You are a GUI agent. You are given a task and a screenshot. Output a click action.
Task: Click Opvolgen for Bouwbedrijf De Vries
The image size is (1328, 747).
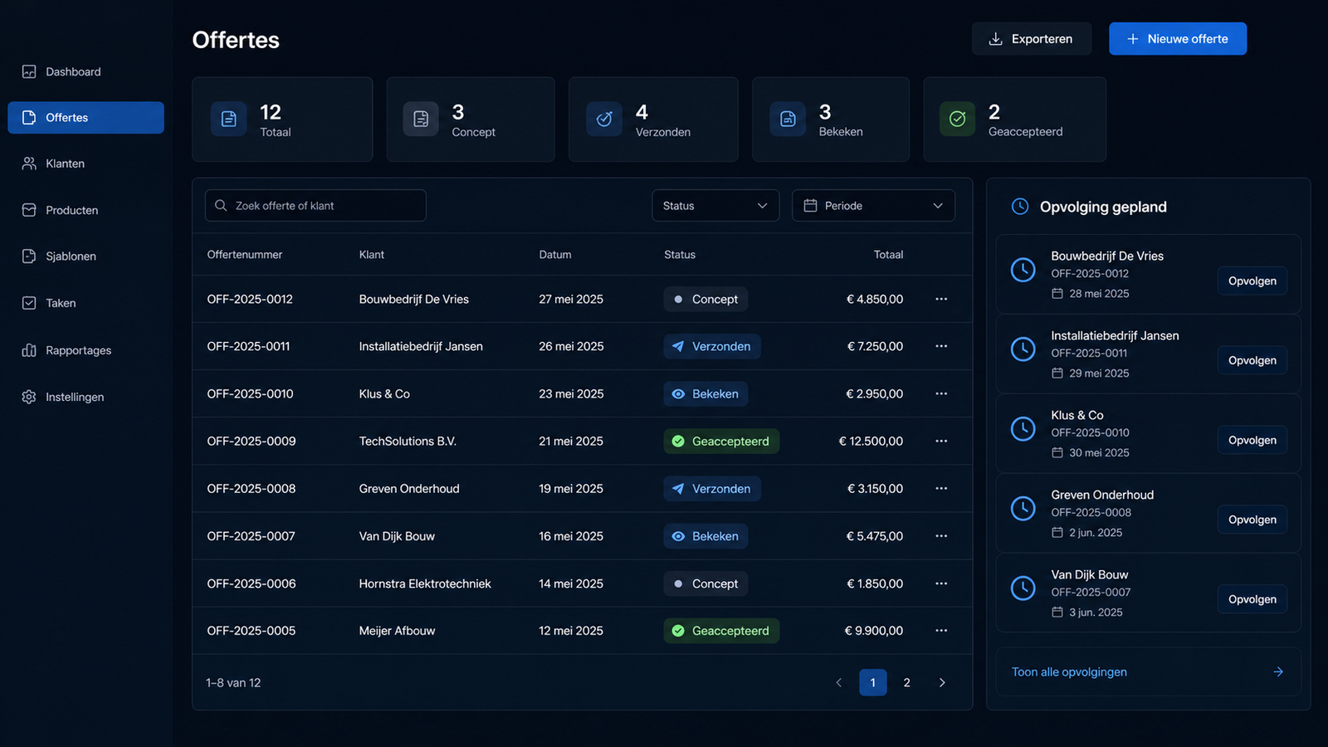[x=1252, y=281]
